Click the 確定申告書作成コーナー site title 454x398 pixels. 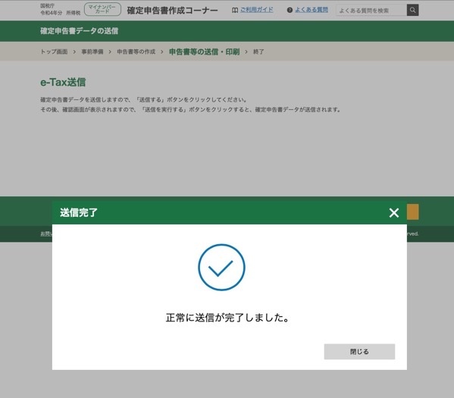pos(172,11)
